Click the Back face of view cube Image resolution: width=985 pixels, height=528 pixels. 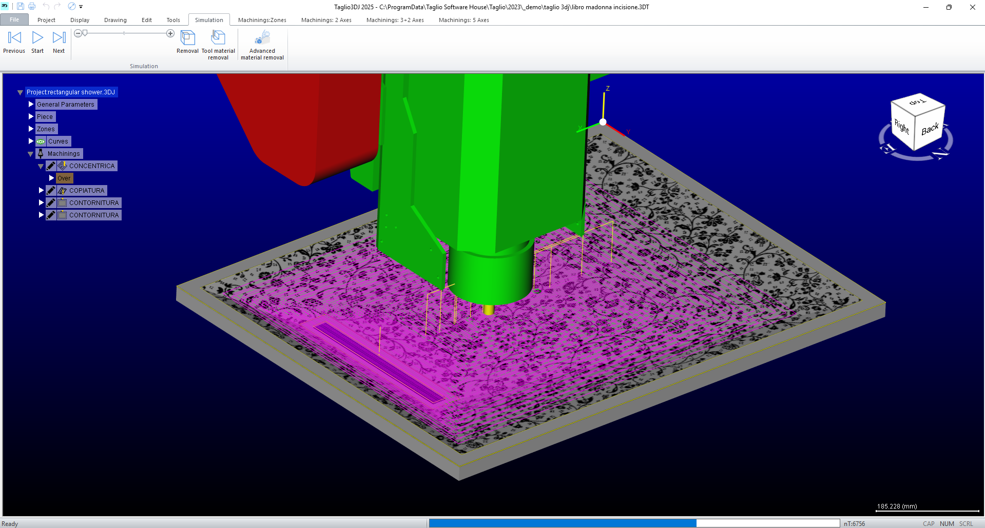pyautogui.click(x=930, y=129)
